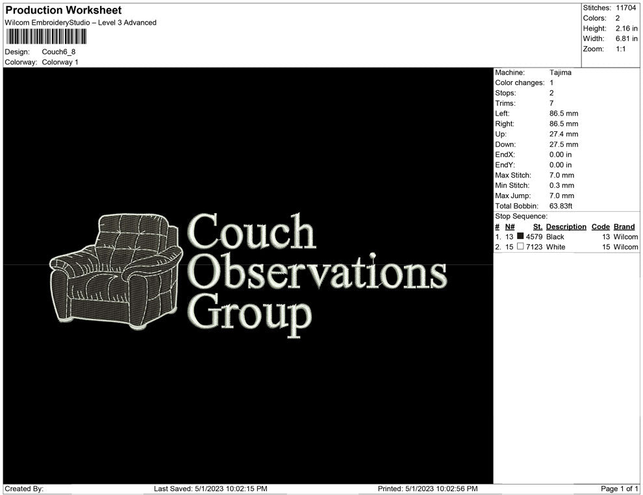Image resolution: width=643 pixels, height=495 pixels.
Task: Click the Up value 27.4 mm
Action: pyautogui.click(x=564, y=134)
